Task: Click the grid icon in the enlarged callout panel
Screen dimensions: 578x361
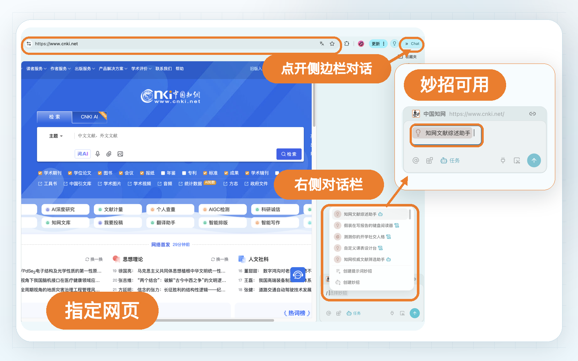Action: [429, 161]
